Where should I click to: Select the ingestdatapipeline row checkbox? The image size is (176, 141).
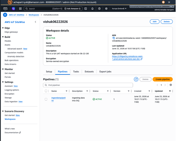tap(46, 99)
